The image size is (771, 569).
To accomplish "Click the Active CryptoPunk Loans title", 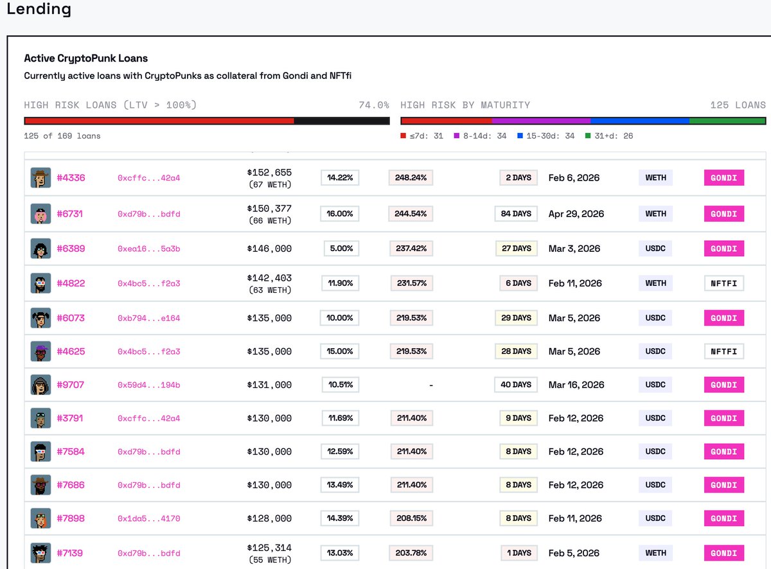I will click(86, 58).
